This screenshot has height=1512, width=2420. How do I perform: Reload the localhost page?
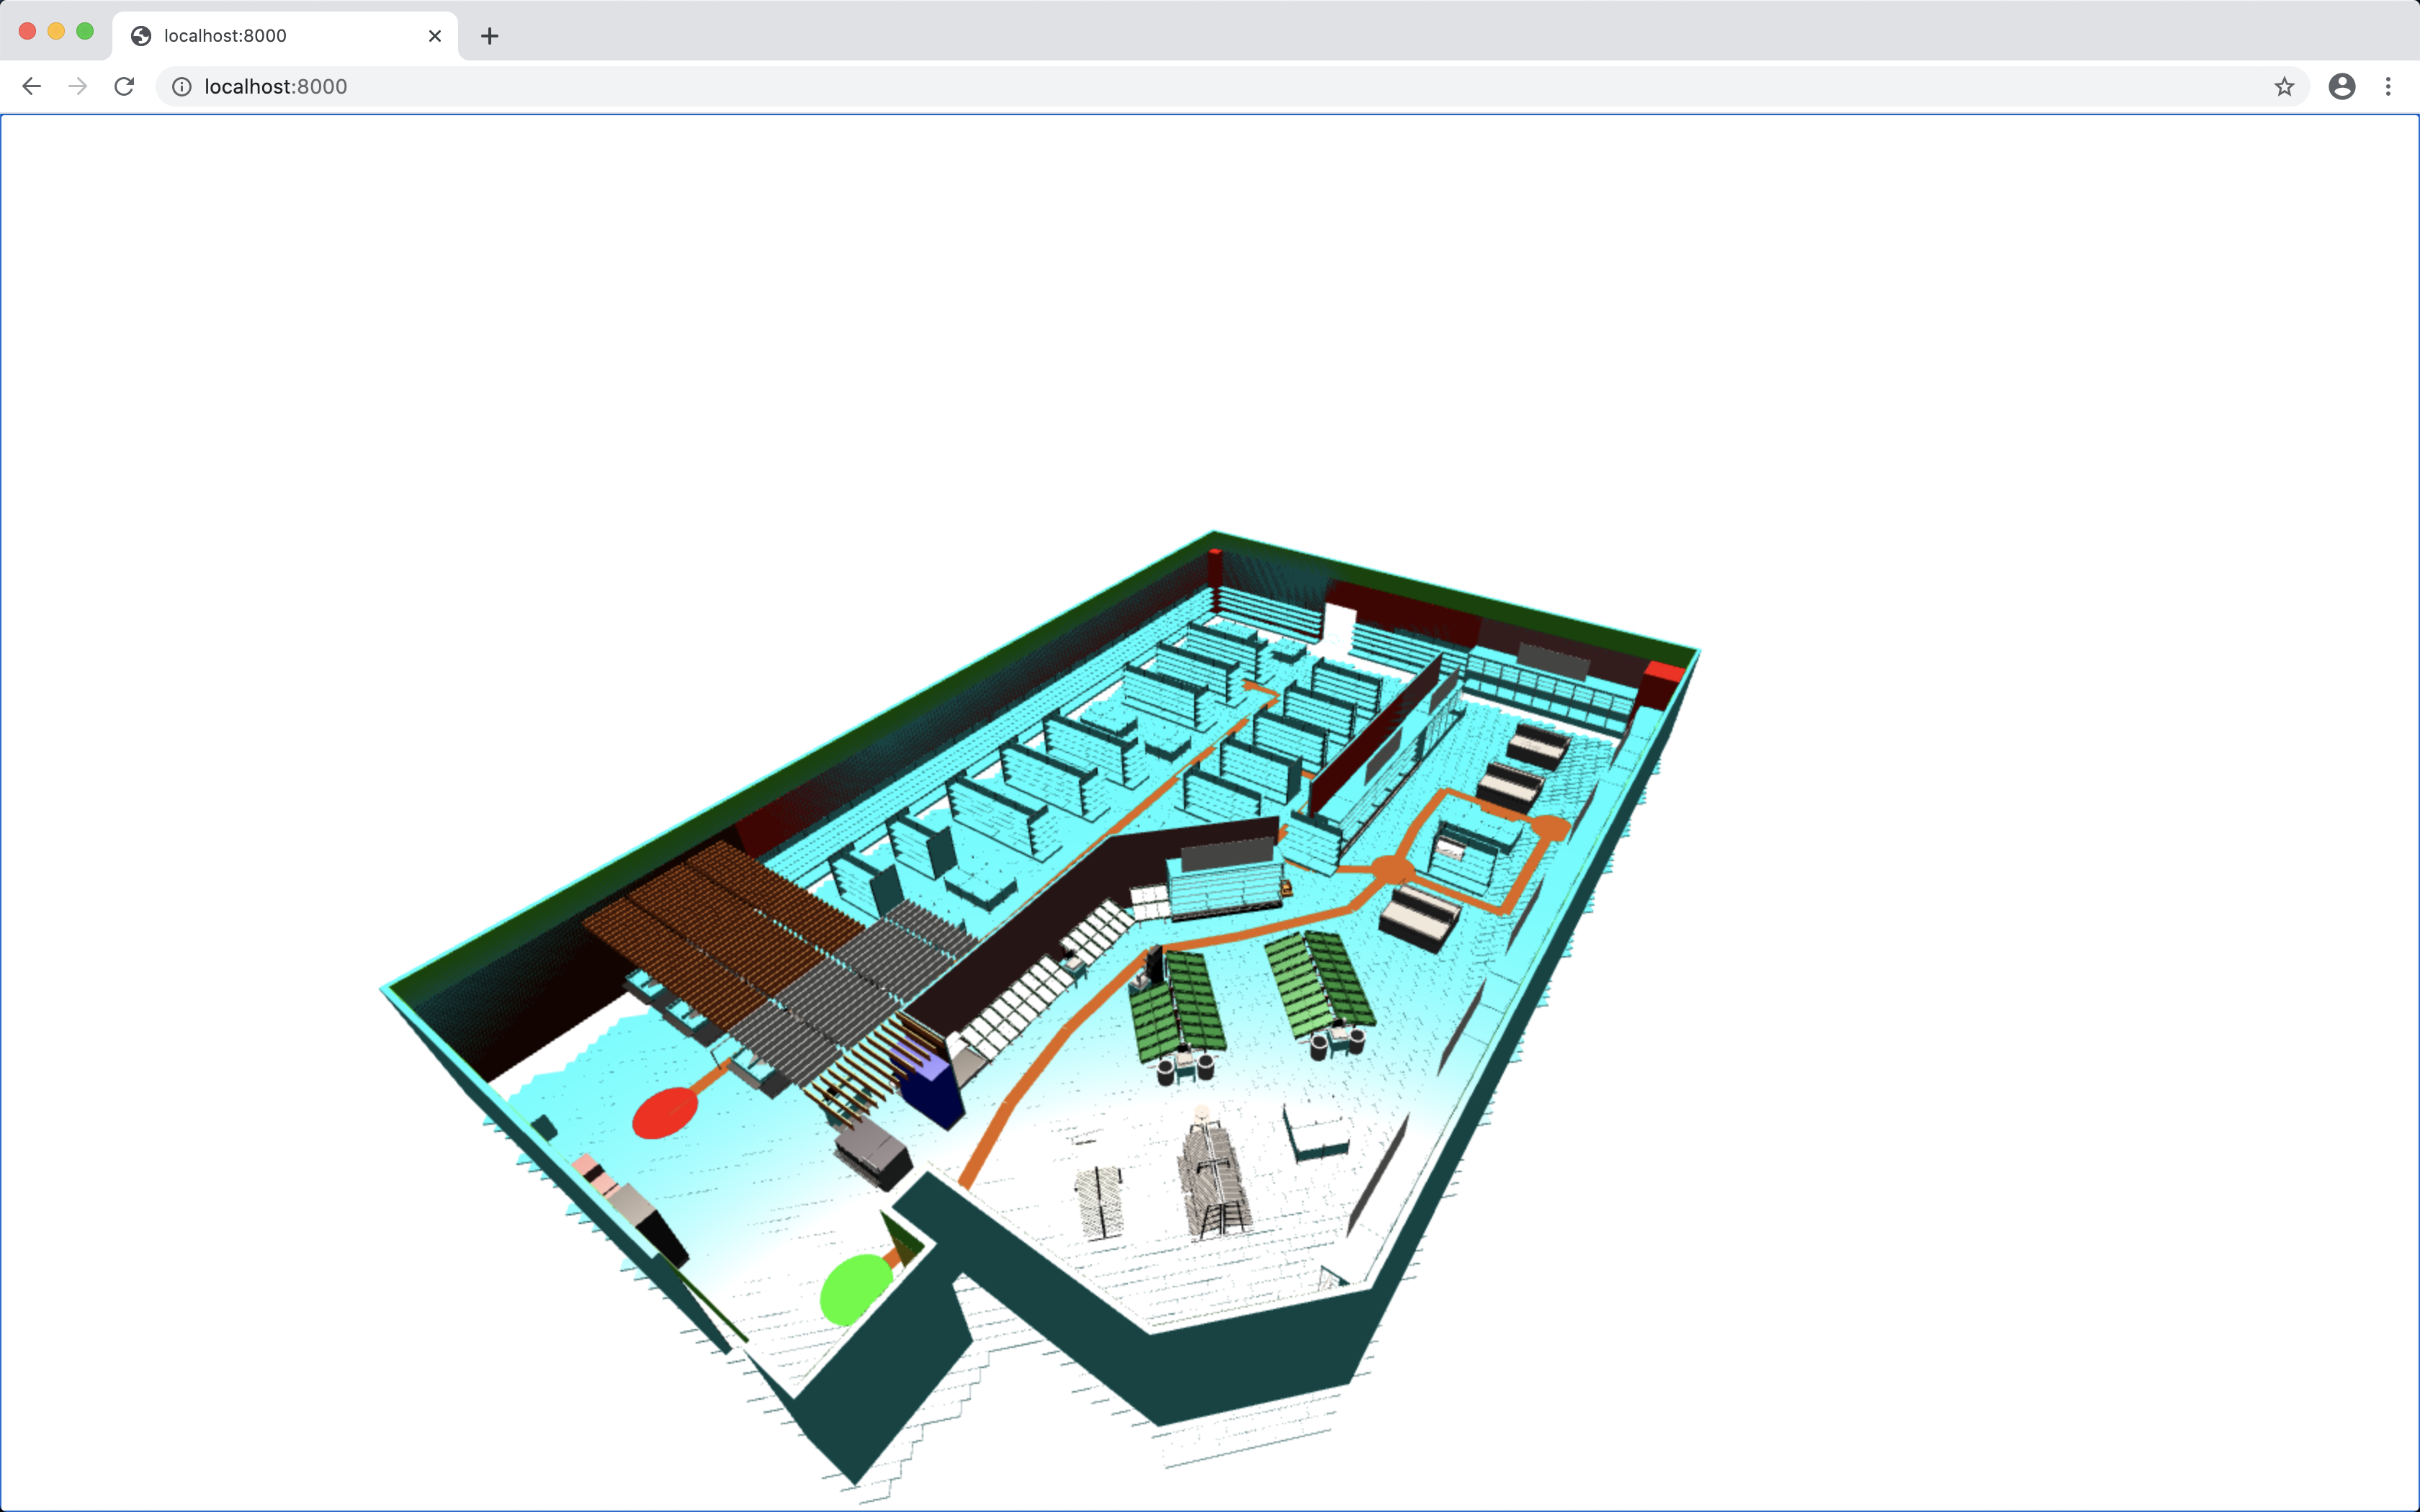[124, 87]
